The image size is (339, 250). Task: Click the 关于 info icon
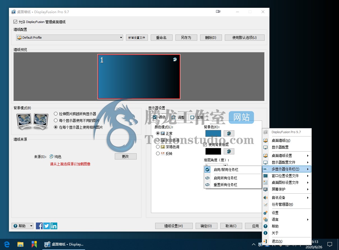(x=265, y=233)
